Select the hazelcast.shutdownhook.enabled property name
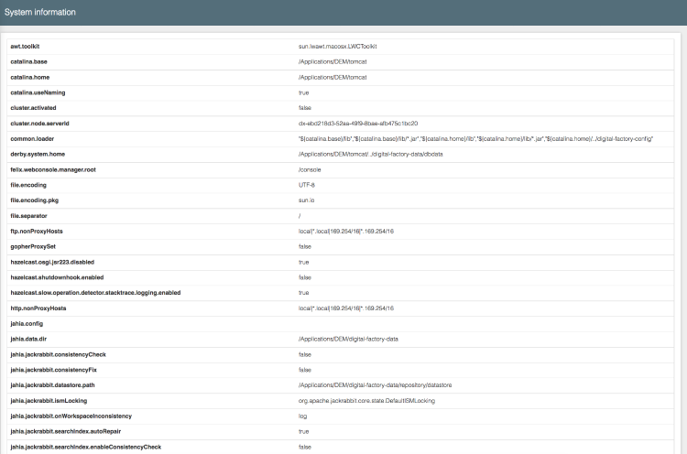This screenshot has width=687, height=454. (x=57, y=277)
